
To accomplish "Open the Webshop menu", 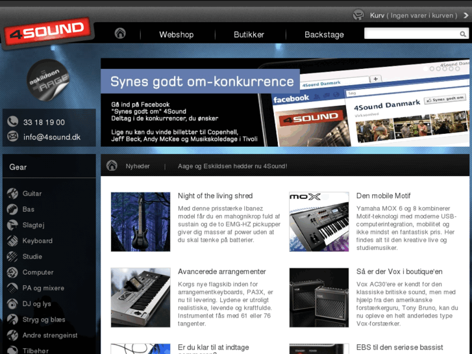I will tap(177, 34).
